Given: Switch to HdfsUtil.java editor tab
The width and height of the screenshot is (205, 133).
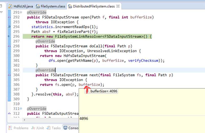Looking at the screenshot, I should click(21, 6).
